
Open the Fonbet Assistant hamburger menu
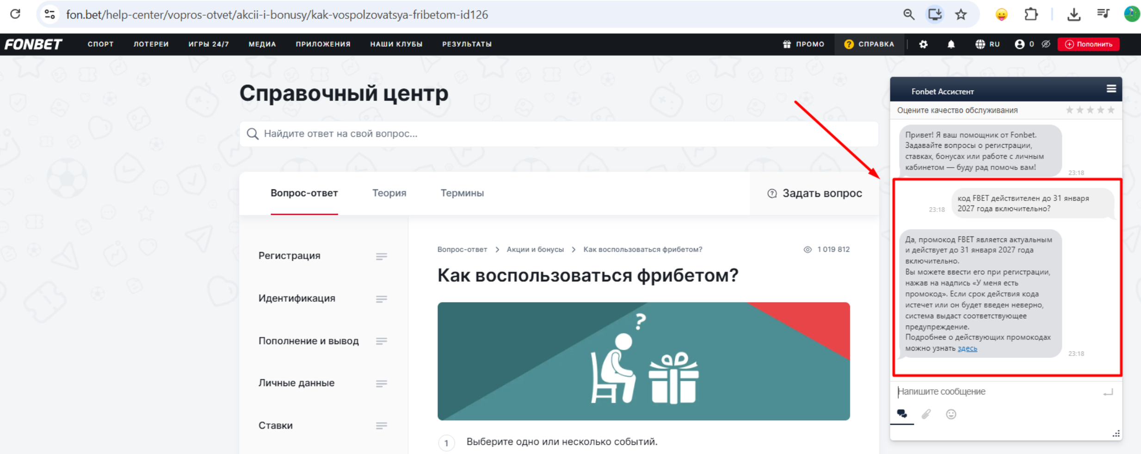1111,89
